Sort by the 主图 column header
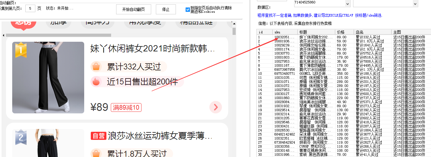Image resolution: width=431 pixels, height=157 pixels. [411, 32]
